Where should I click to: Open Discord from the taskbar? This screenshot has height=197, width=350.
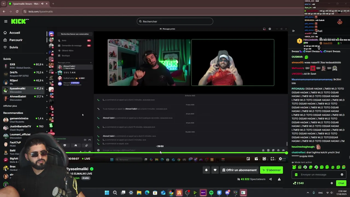click(227, 193)
